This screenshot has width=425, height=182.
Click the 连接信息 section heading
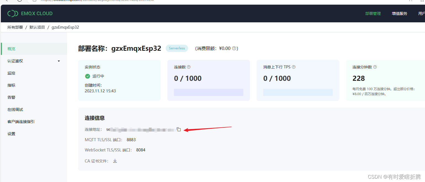95,118
